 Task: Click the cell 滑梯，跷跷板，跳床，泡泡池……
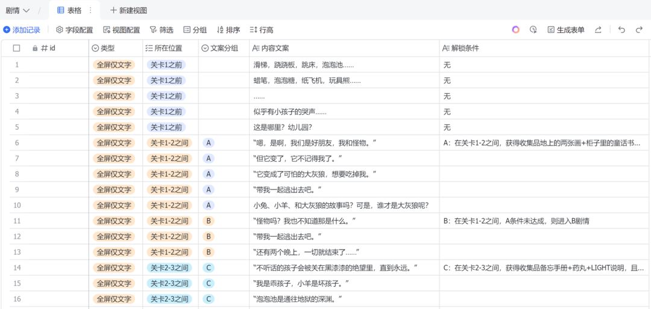(344, 64)
